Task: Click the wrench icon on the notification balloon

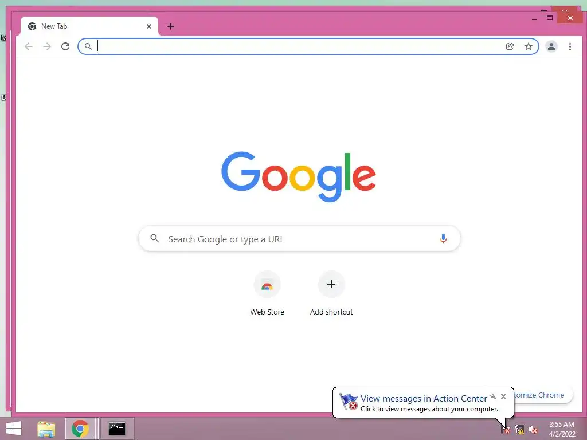Action: point(493,396)
